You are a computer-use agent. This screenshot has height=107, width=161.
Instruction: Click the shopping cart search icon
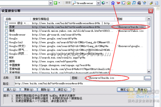click(144, 3)
